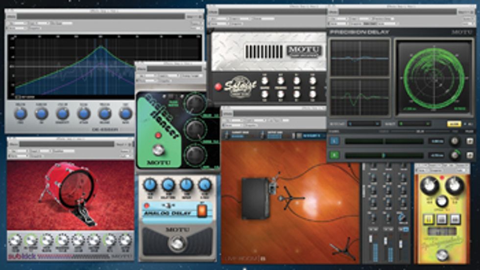Screen dimensions: 480x270
Task: Click the Soloist logo on the amp panel
Action: click(240, 88)
